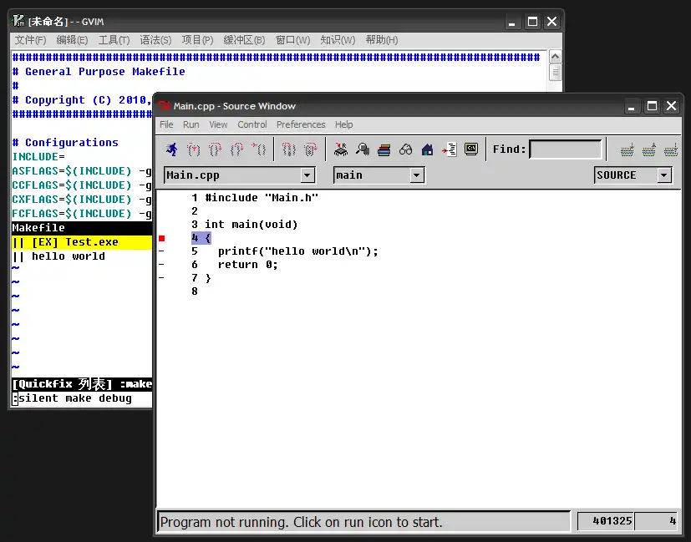Open the main function selector dropdown

point(416,175)
